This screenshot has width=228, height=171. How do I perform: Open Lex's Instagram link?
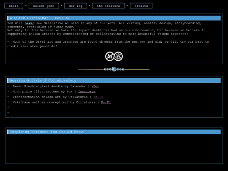[x=87, y=92]
